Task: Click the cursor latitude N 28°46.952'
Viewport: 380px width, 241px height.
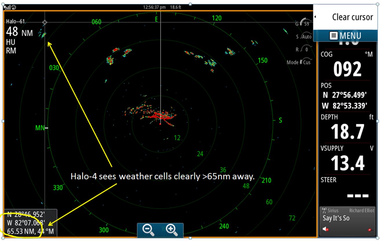Action: pyautogui.click(x=25, y=214)
